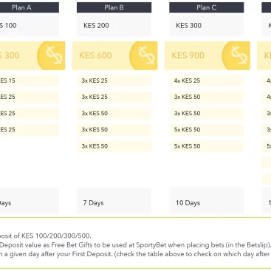Click the KES 900 gift banner
The height and width of the screenshot is (271, 271).
point(207,55)
